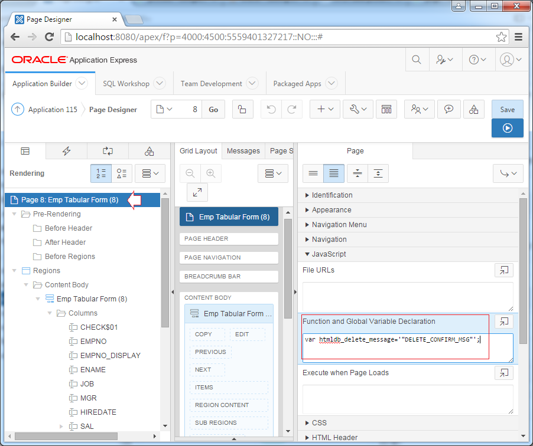Open the search magnifier in Oracle header
Image resolution: width=533 pixels, height=446 pixels.
coord(417,60)
